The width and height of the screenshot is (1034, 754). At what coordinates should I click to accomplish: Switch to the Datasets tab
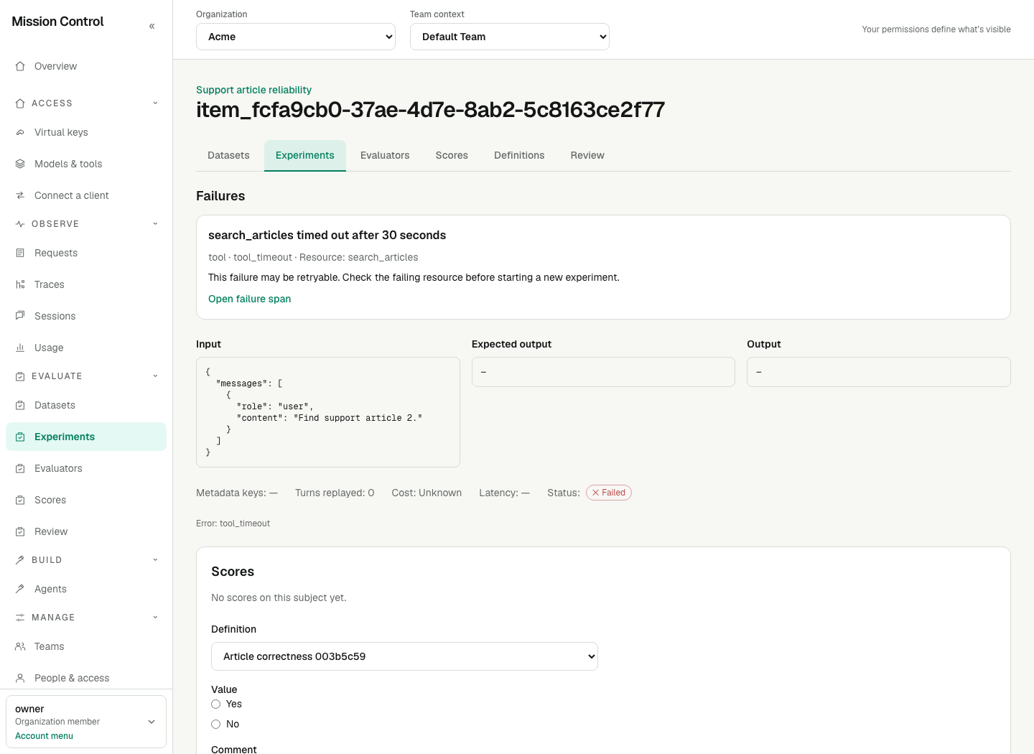(228, 155)
